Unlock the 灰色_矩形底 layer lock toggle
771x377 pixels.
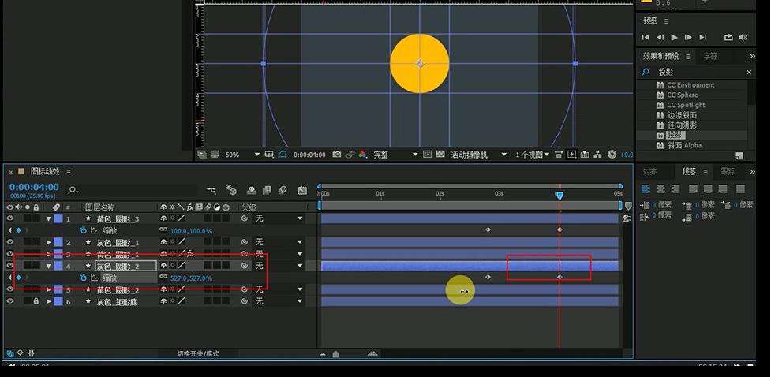point(36,301)
